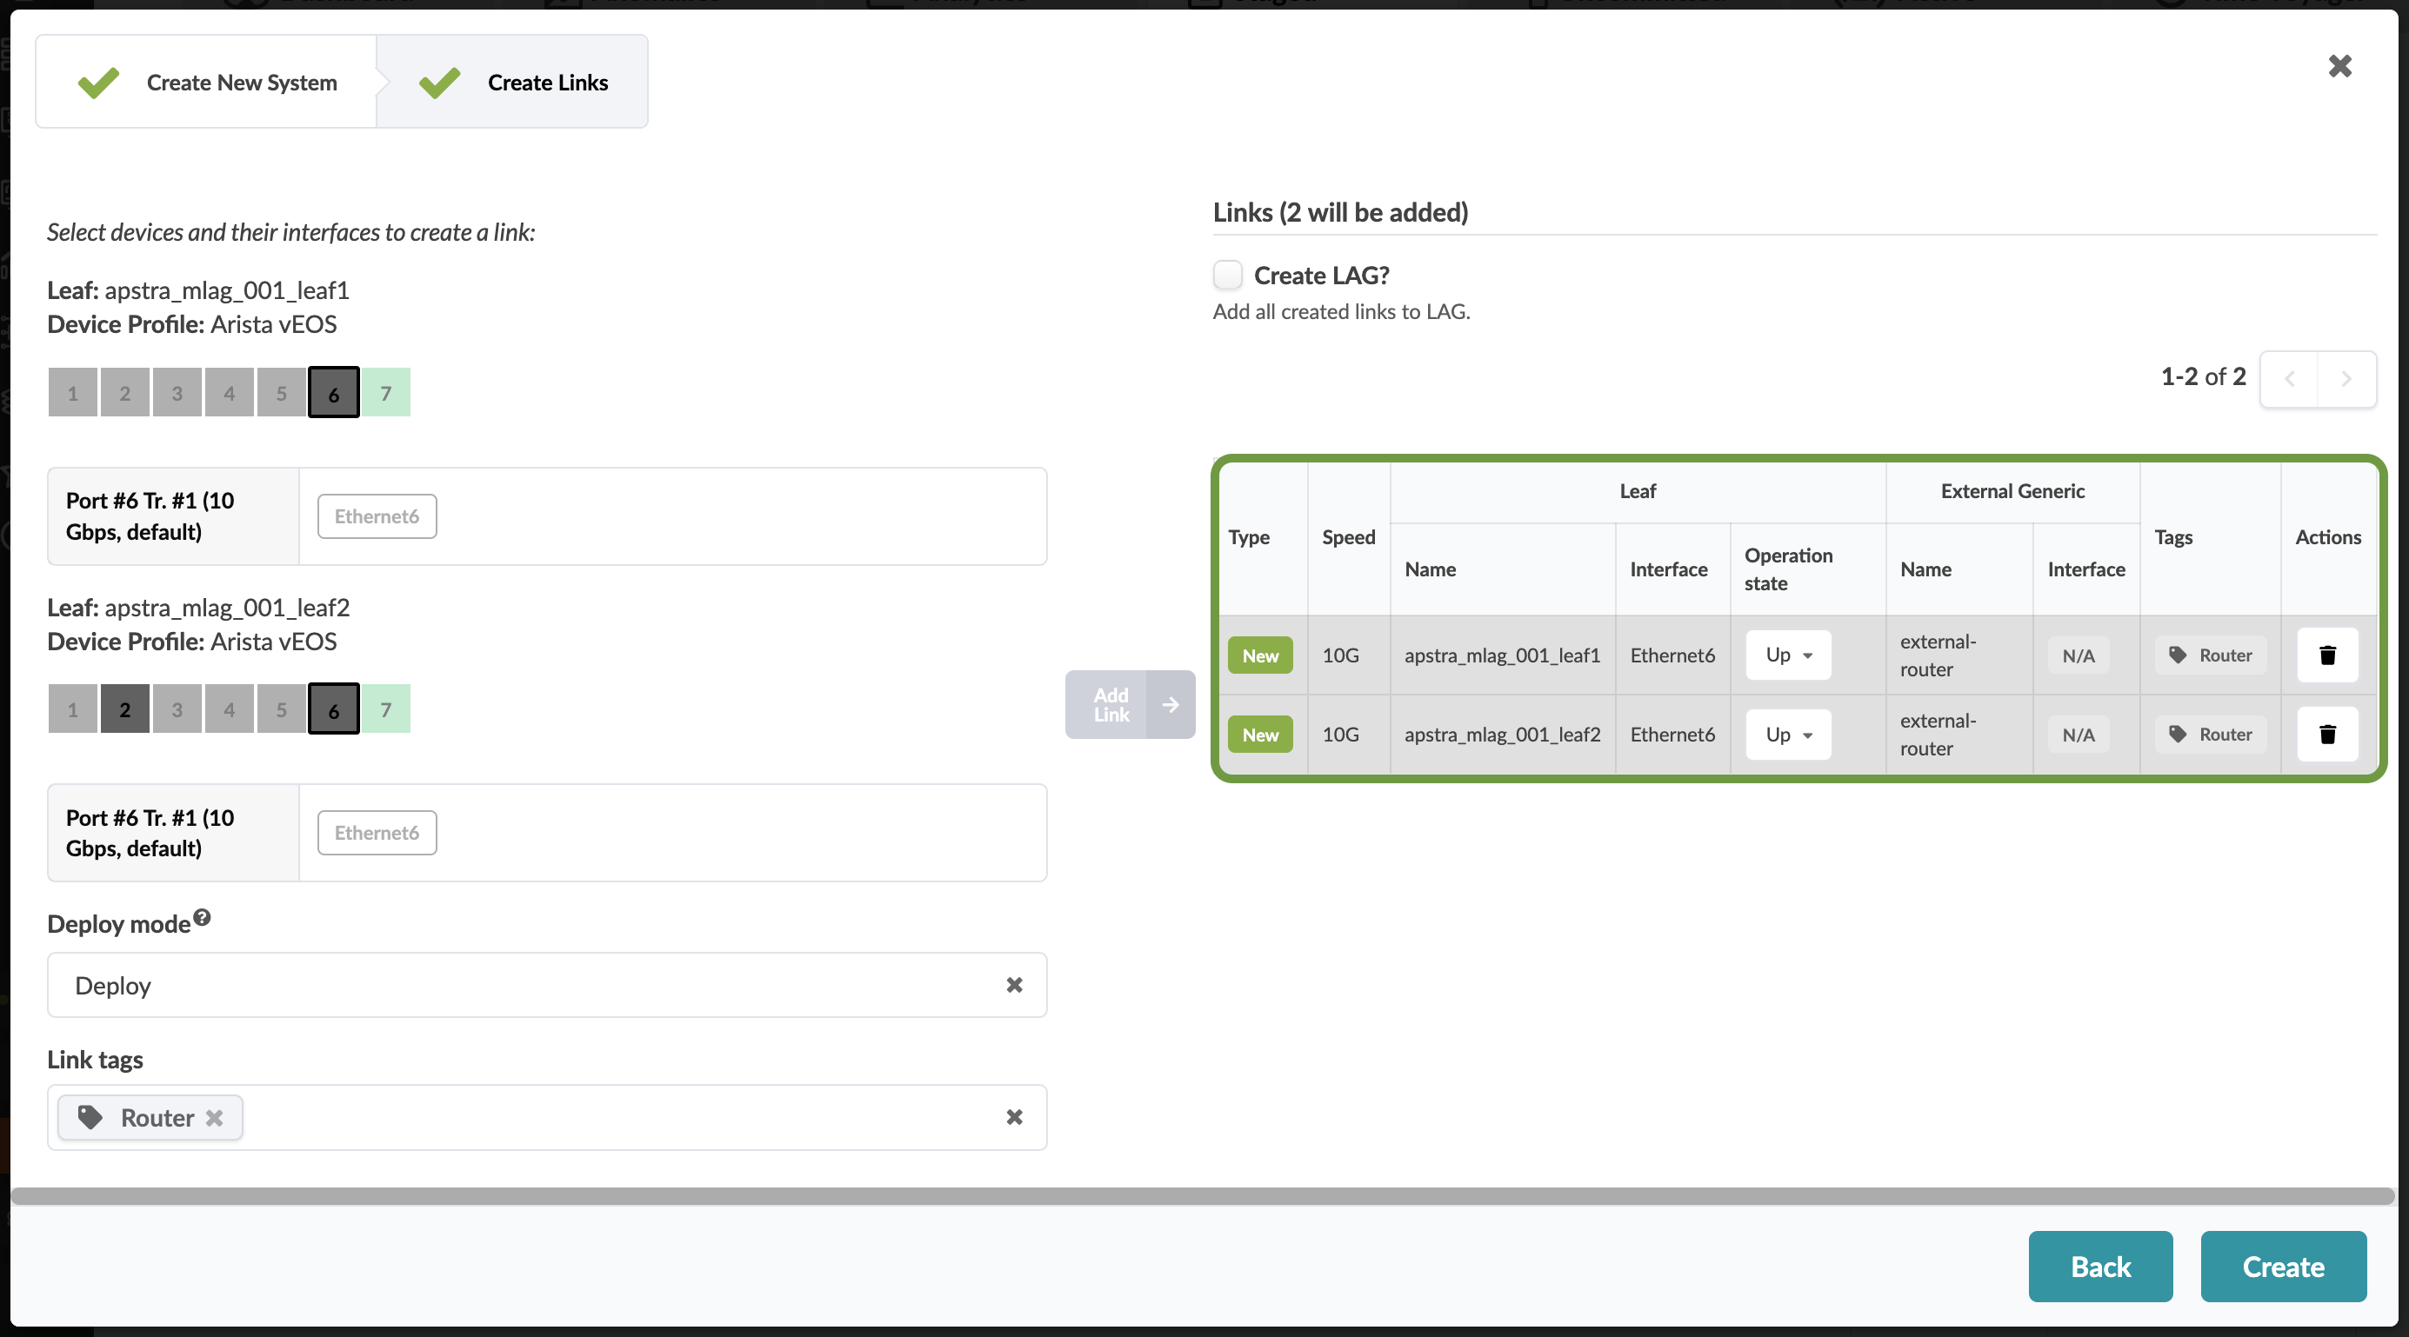
Task: Remove the Router tag chip
Action: pos(214,1117)
